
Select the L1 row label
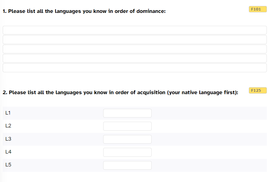8,113
